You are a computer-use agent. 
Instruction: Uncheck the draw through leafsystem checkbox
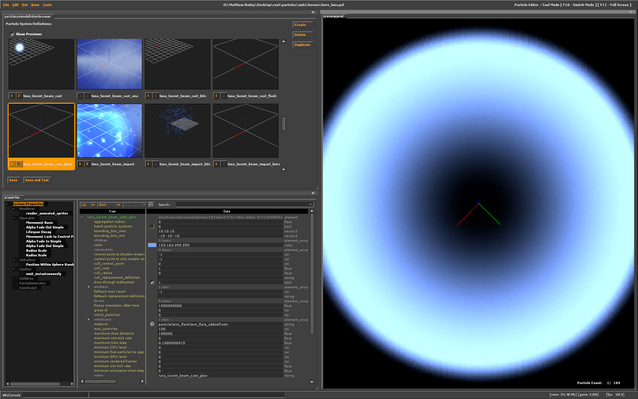point(152,282)
